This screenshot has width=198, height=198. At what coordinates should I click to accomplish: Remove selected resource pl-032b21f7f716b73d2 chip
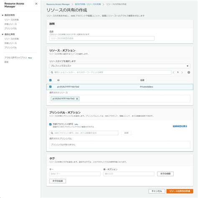[x=77, y=99]
